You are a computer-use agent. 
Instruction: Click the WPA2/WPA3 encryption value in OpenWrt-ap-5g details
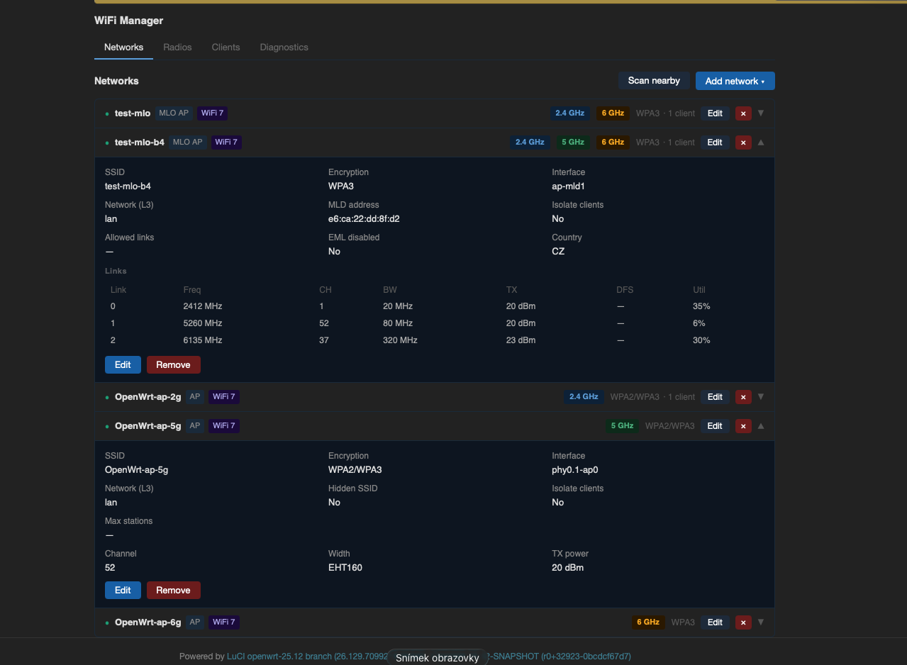(355, 470)
